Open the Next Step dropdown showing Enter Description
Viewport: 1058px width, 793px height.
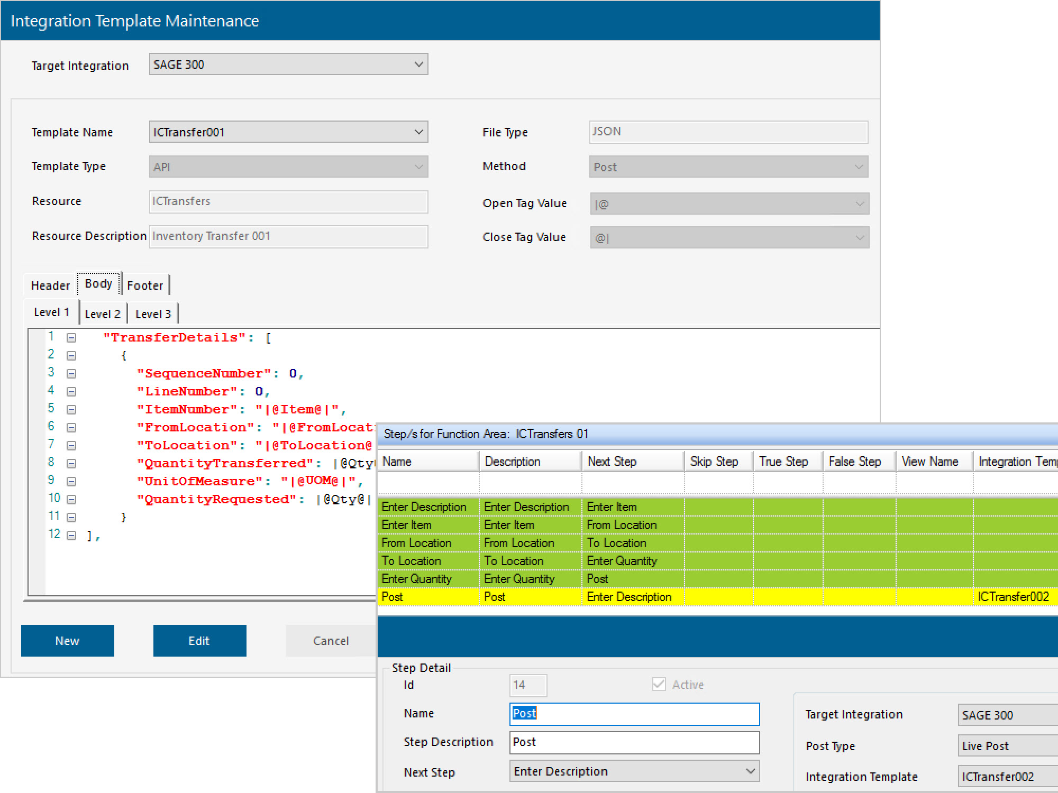[751, 771]
